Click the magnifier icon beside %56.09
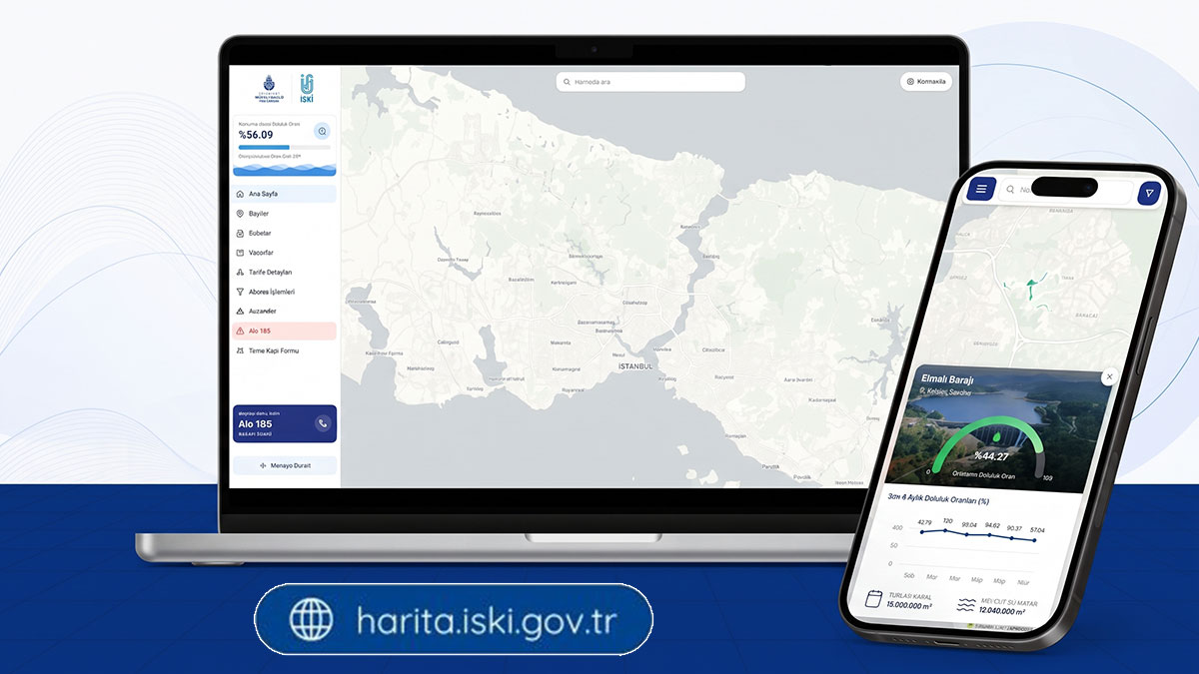The width and height of the screenshot is (1199, 674). [x=322, y=131]
